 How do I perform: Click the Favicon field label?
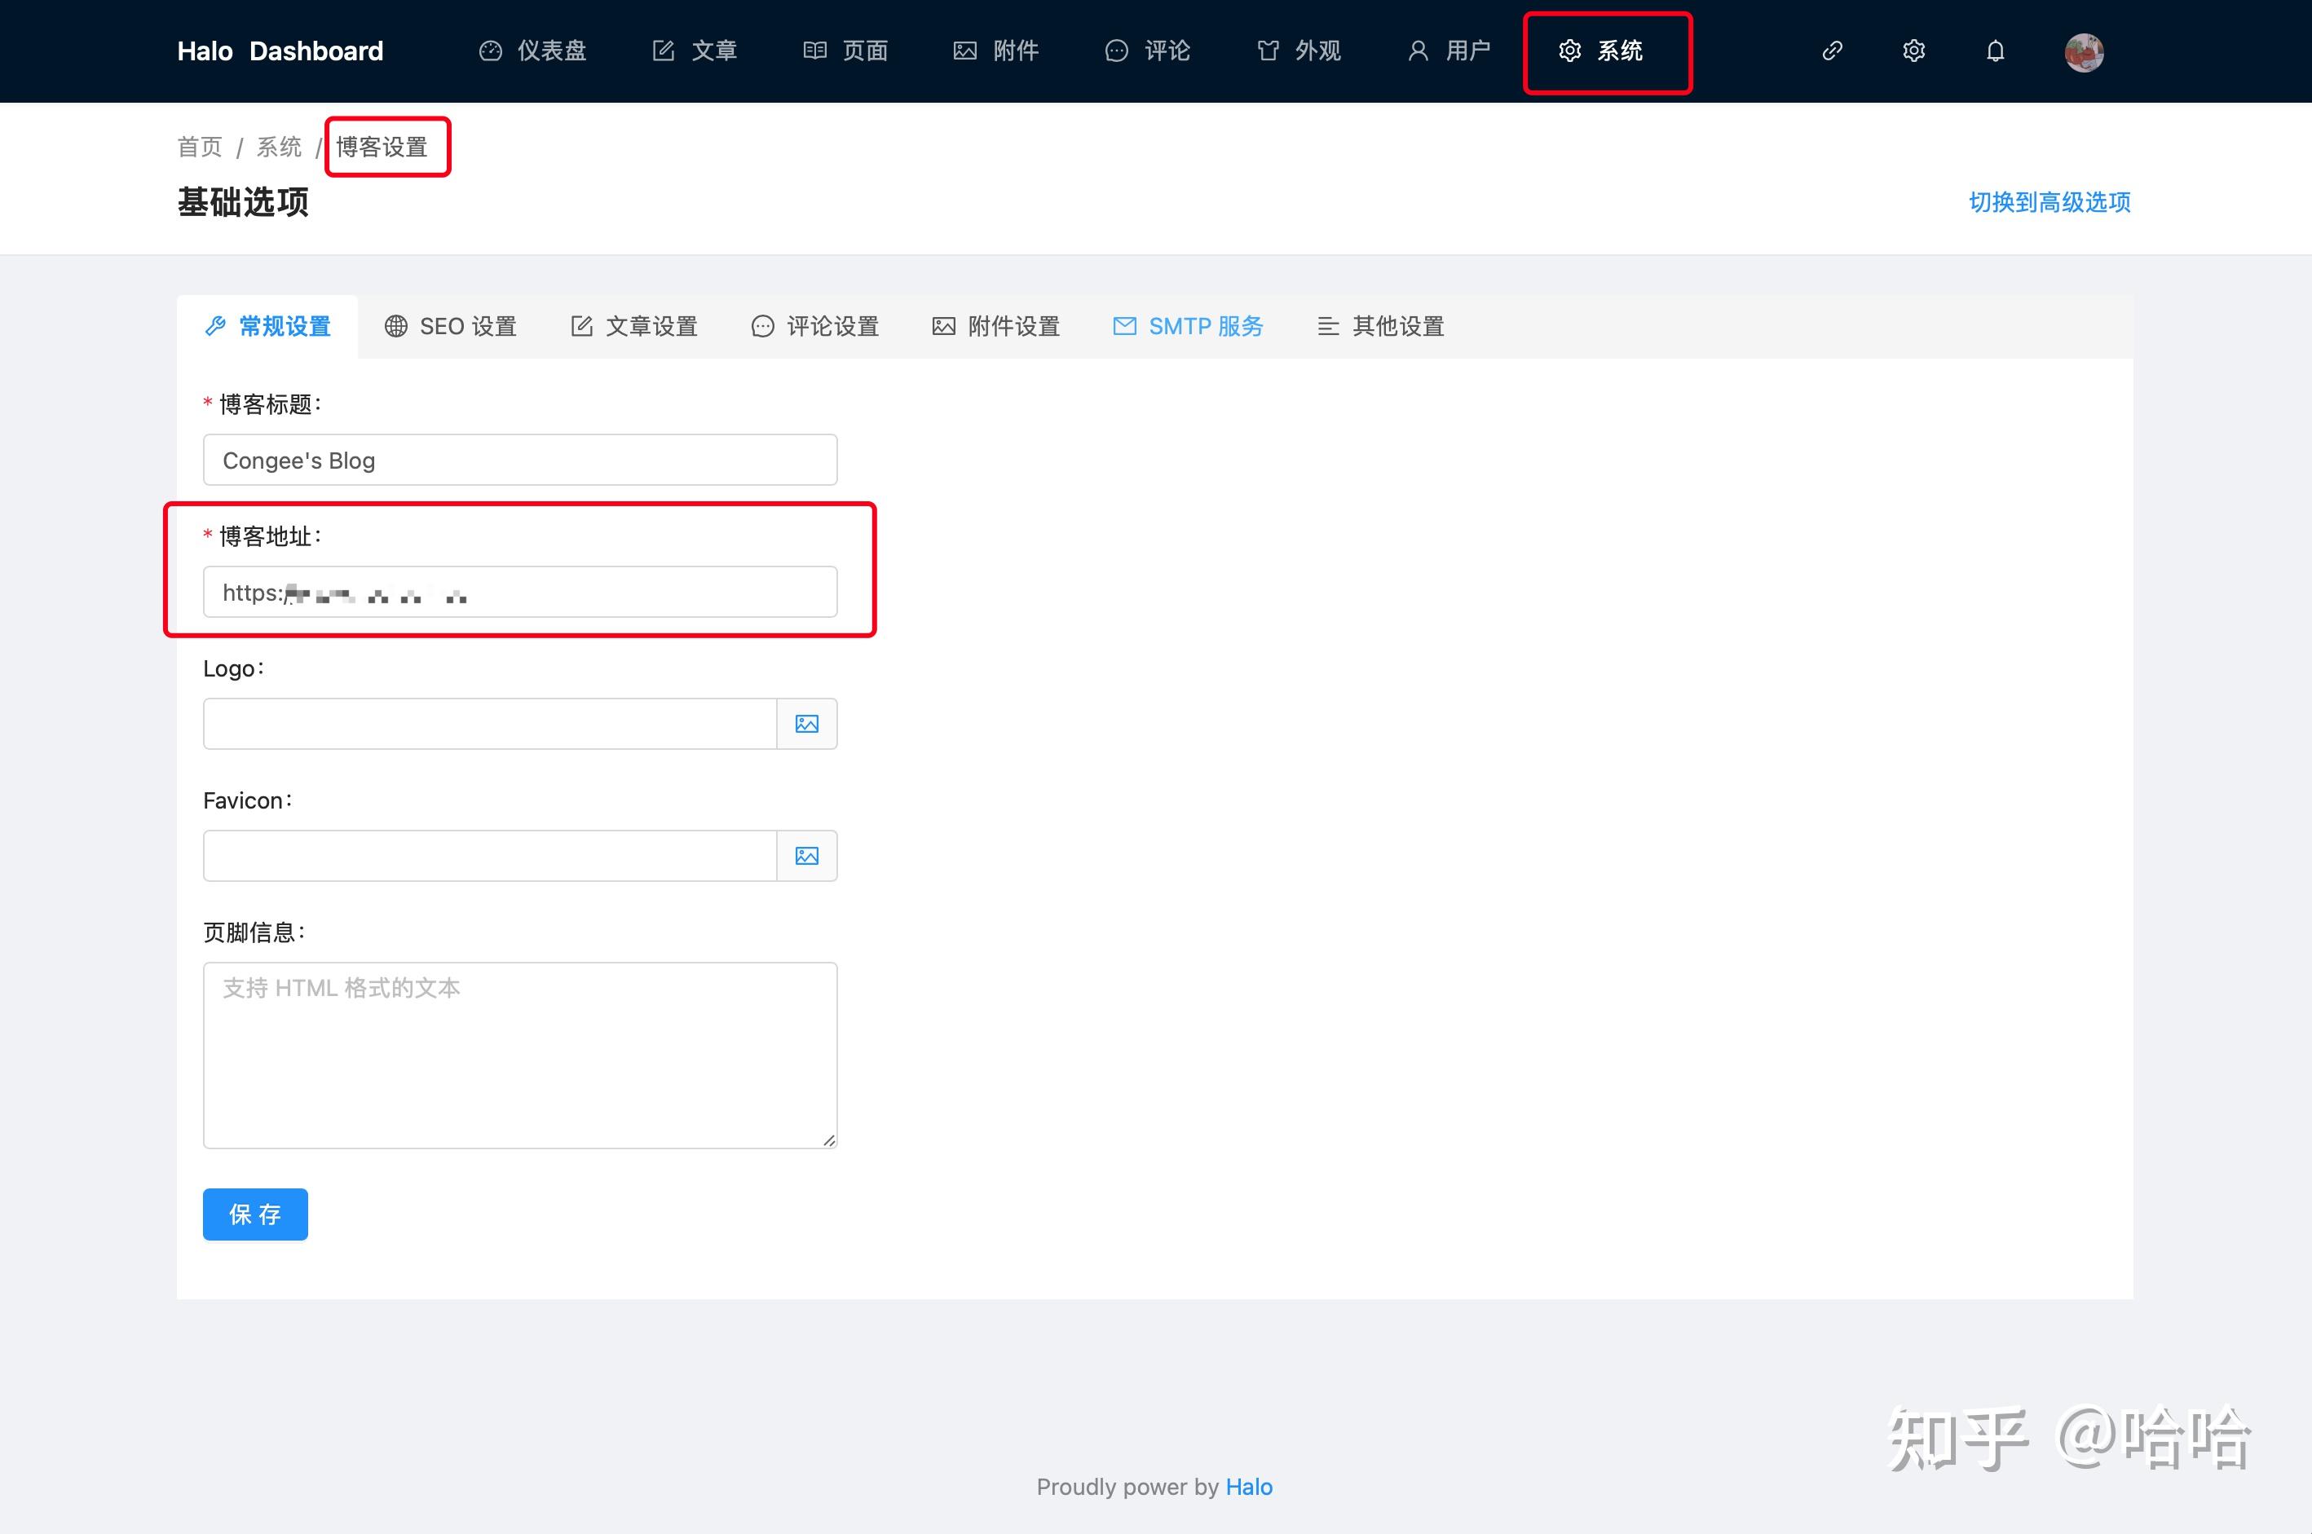tap(248, 800)
